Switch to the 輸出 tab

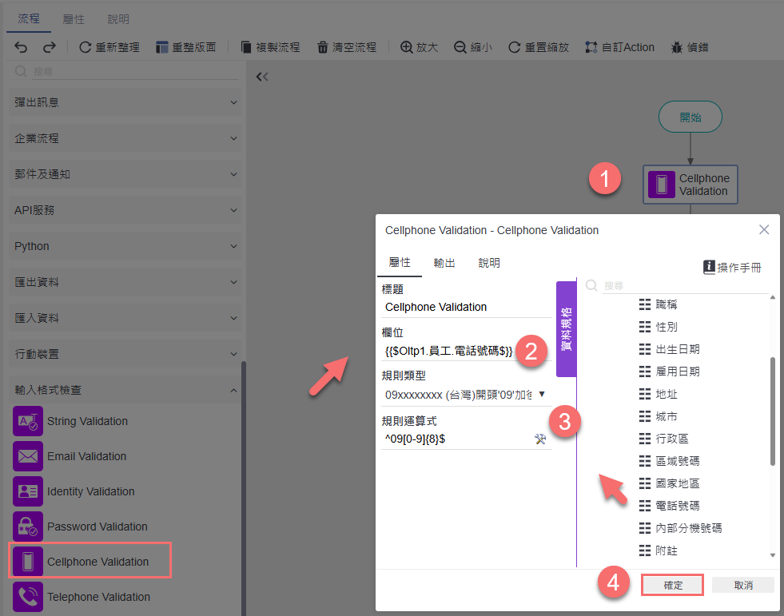(x=444, y=263)
